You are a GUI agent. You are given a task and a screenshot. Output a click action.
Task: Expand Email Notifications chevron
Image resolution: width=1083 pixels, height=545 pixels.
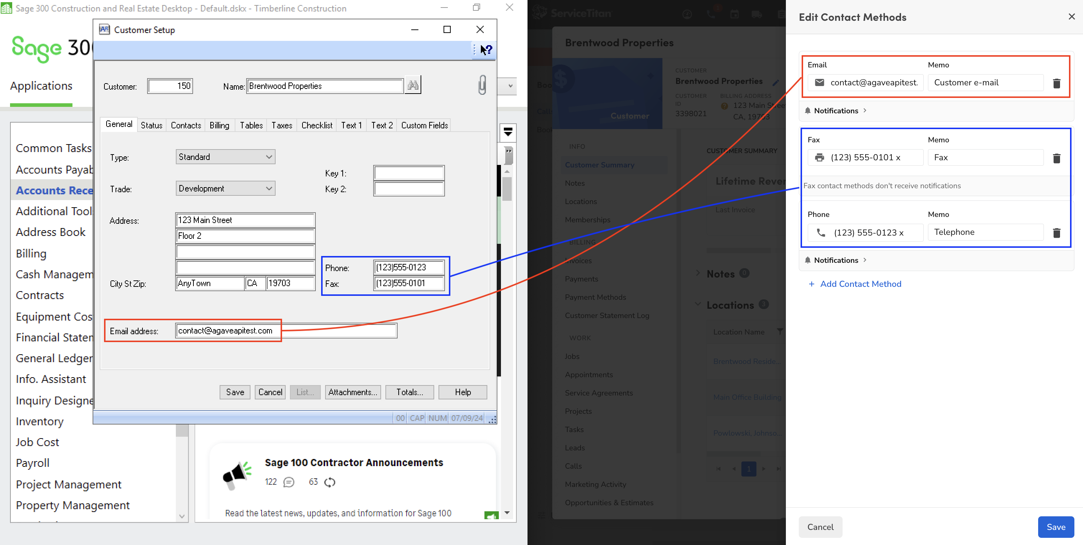pyautogui.click(x=864, y=110)
